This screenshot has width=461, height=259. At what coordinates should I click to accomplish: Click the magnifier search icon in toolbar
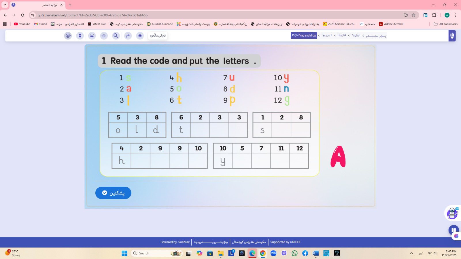pos(116,36)
